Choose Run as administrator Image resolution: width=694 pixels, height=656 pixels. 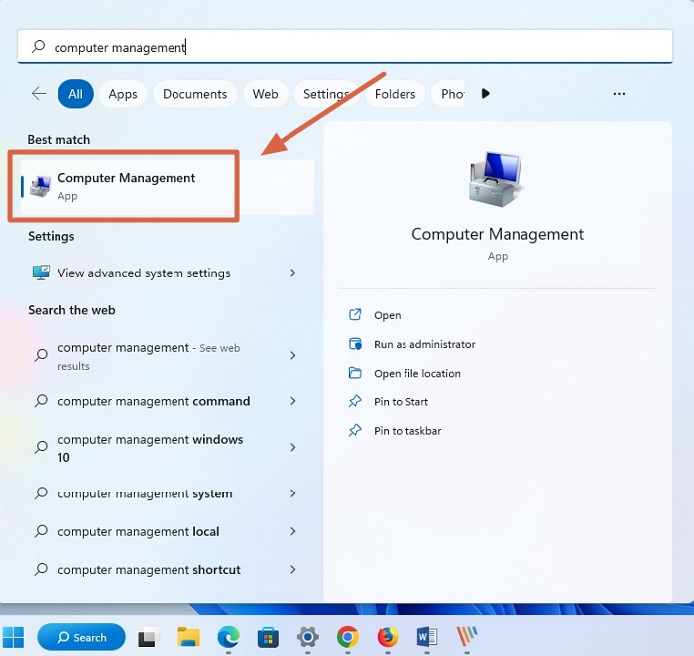424,344
